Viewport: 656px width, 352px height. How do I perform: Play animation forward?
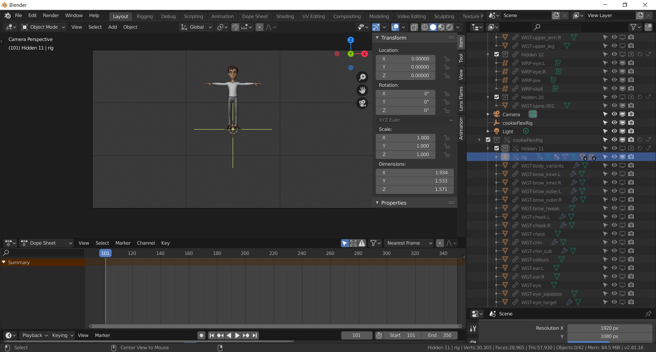point(237,336)
